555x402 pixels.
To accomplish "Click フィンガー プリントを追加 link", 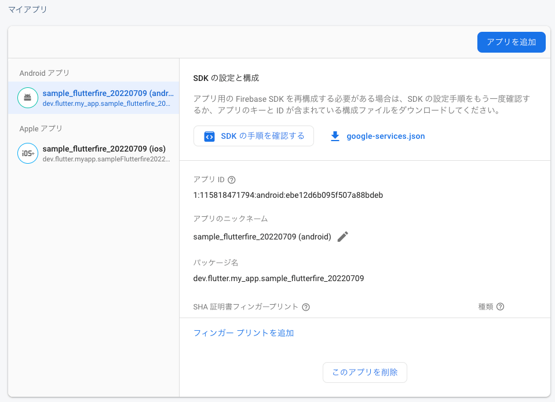I will click(x=243, y=333).
